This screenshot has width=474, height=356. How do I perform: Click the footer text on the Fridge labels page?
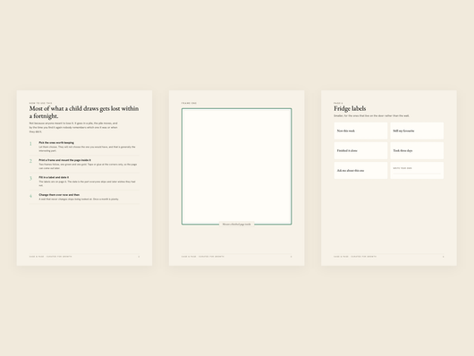pyautogui.click(x=355, y=257)
